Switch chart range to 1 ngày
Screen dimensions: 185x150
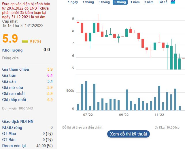click(x=73, y=2)
